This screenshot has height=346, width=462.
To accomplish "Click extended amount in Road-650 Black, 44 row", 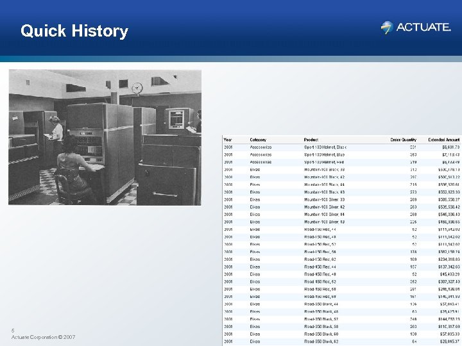I will 450,304.
